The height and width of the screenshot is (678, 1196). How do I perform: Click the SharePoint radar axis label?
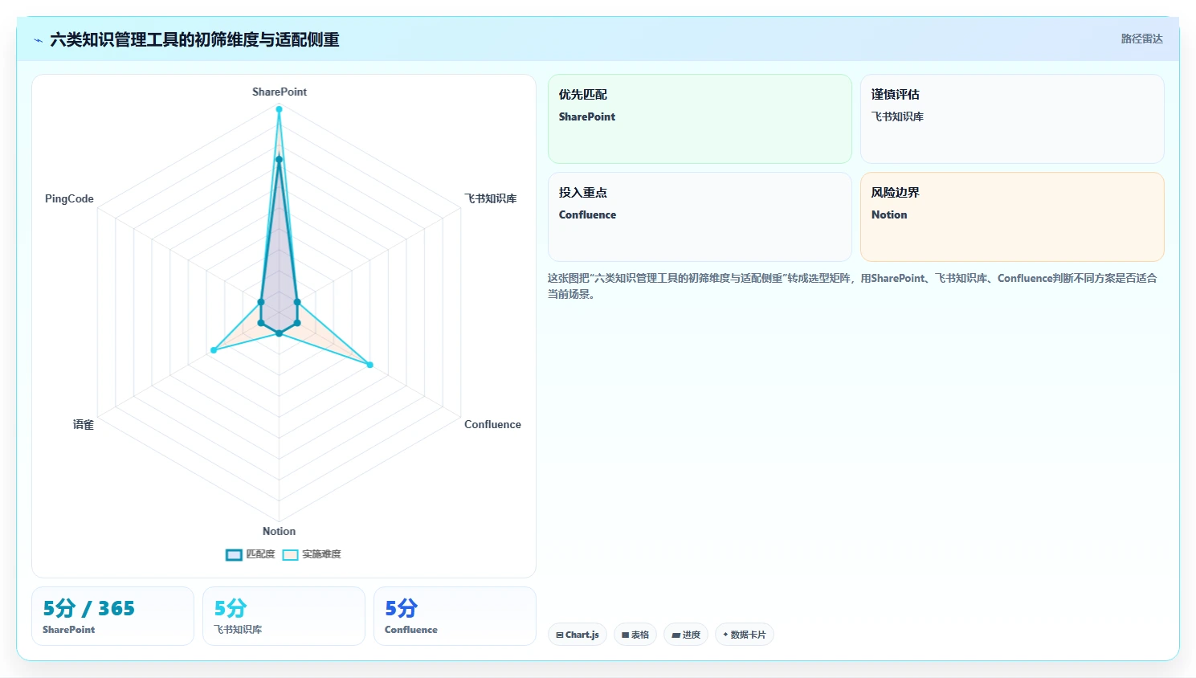point(280,92)
